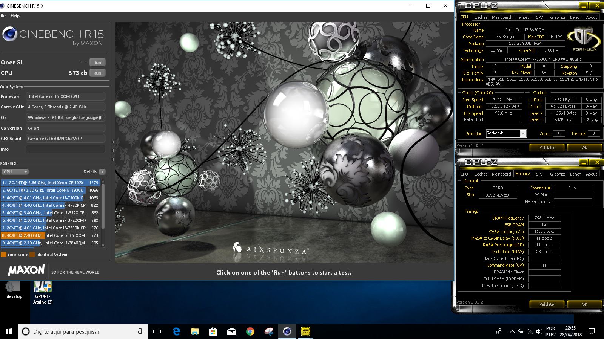
Task: Select ranking row Core i7-4770K 822
Action: [x=50, y=205]
